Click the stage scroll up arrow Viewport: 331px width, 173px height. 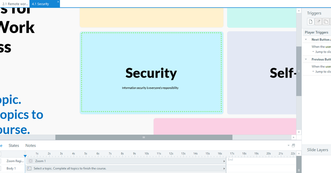tap(299, 10)
